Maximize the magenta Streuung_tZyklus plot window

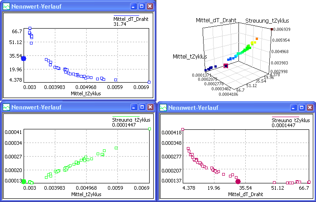point(301,108)
